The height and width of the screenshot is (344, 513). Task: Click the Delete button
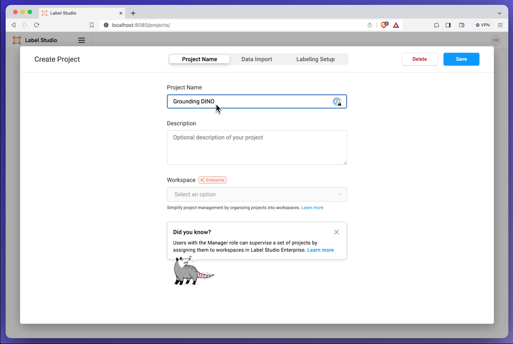419,59
